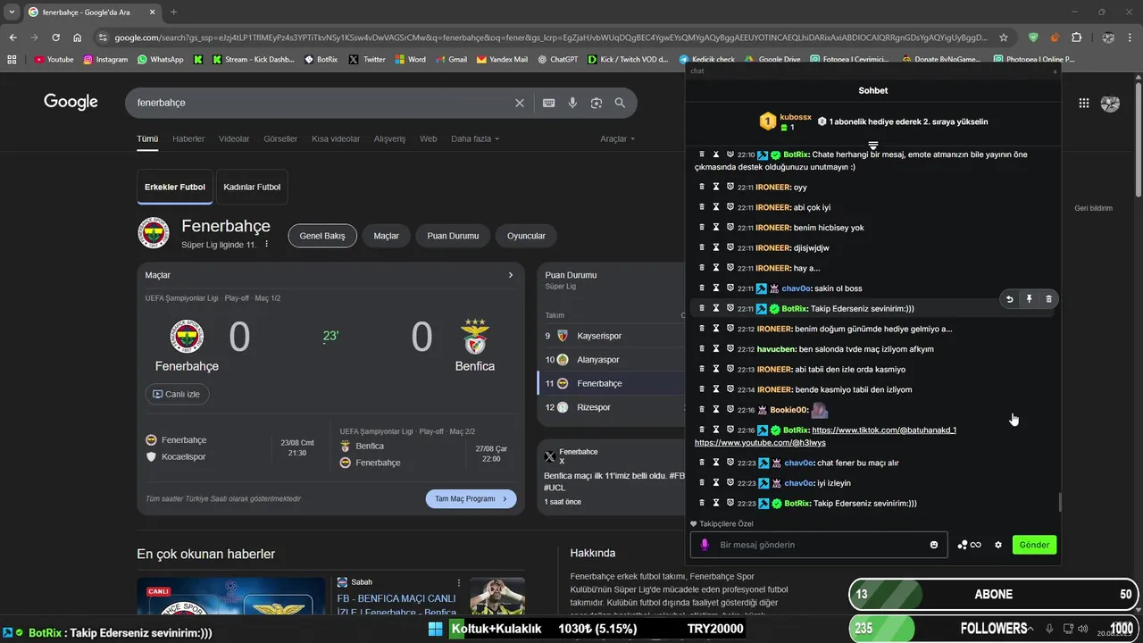This screenshot has height=643, width=1143.
Task: Expand the Maçlar section chevron
Action: coord(511,275)
